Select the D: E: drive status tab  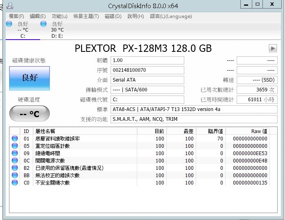[57, 30]
